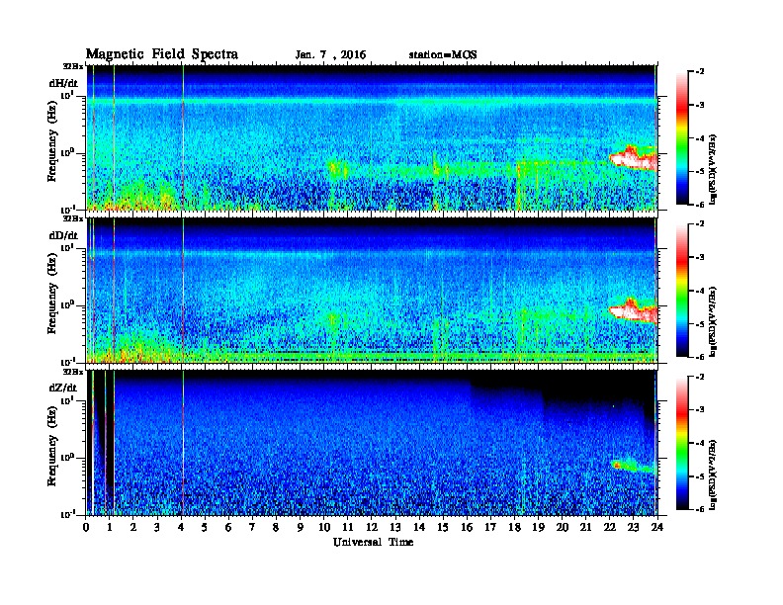Click the "station=MOS" label
The height and width of the screenshot is (605, 783).
pos(443,55)
